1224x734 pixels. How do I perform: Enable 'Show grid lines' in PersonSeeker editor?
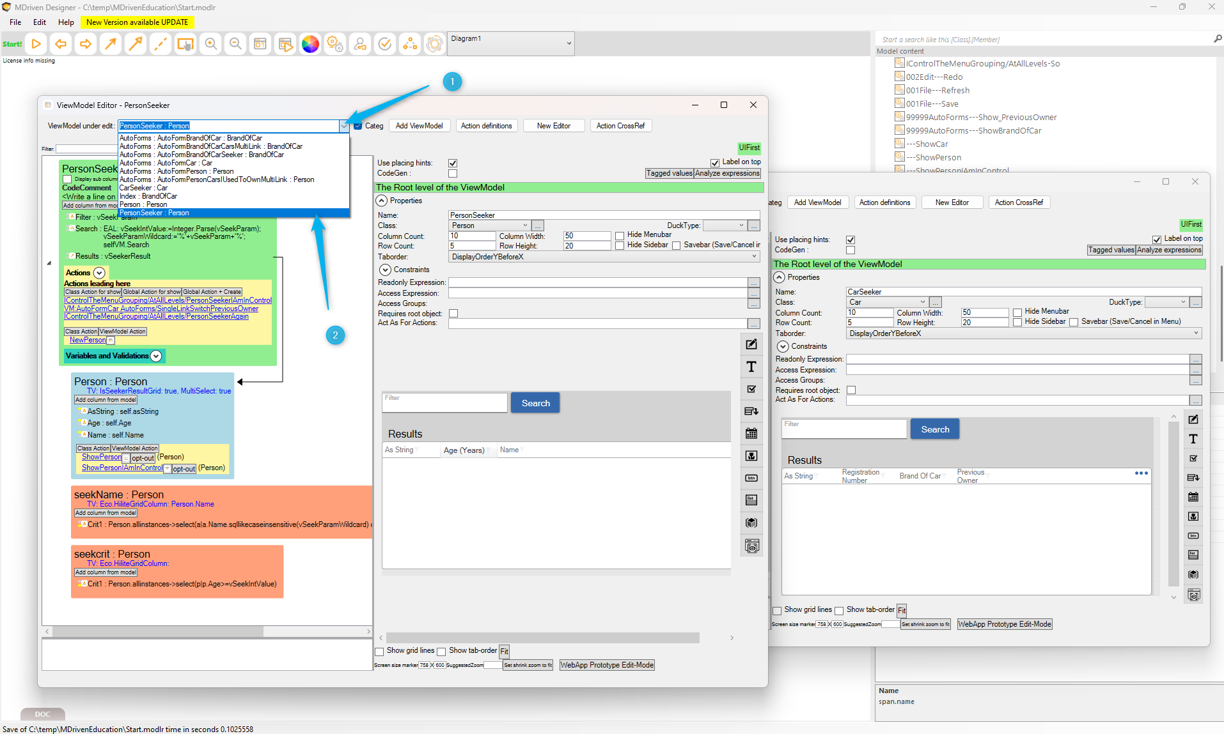380,652
